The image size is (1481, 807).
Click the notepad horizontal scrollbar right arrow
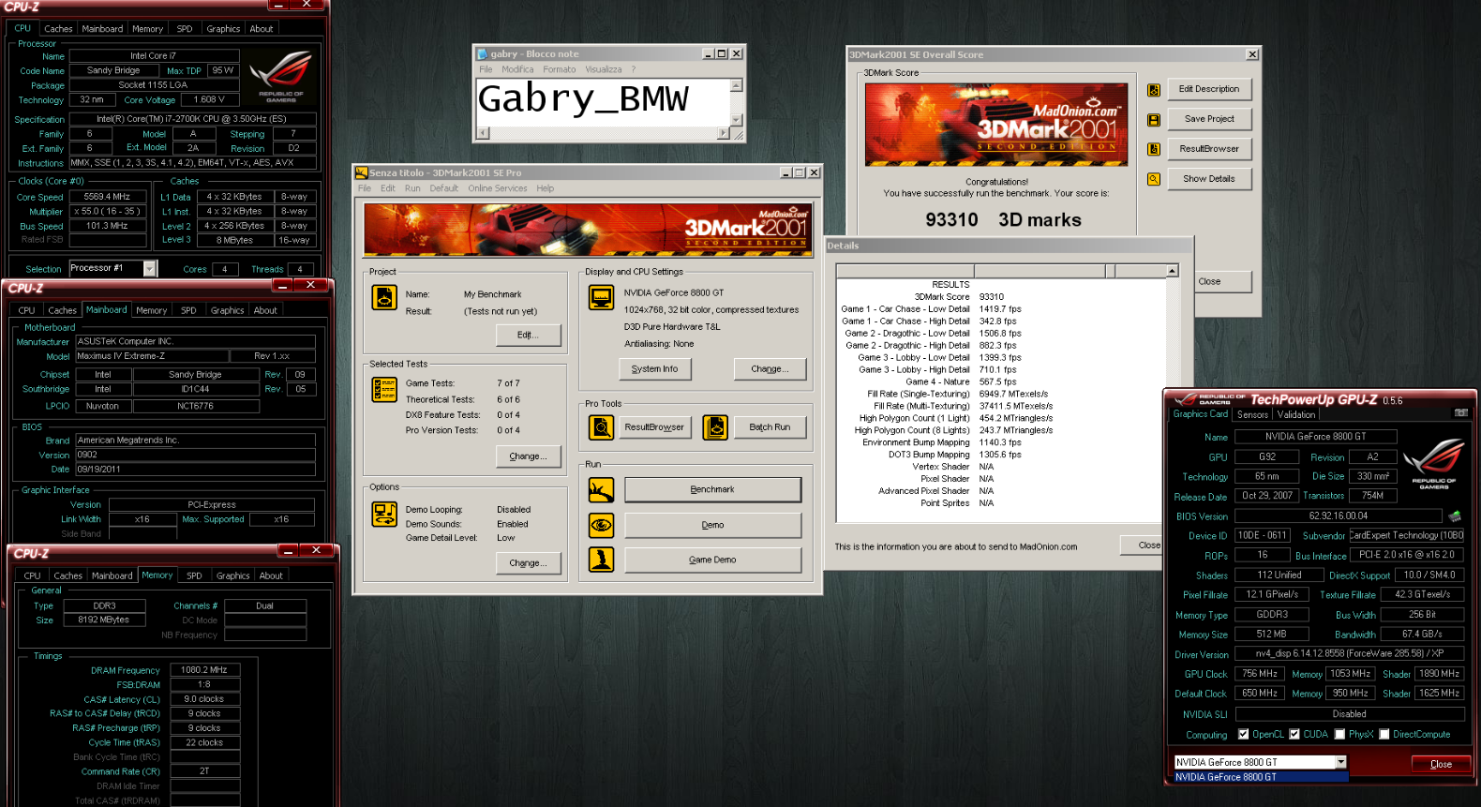tap(723, 133)
